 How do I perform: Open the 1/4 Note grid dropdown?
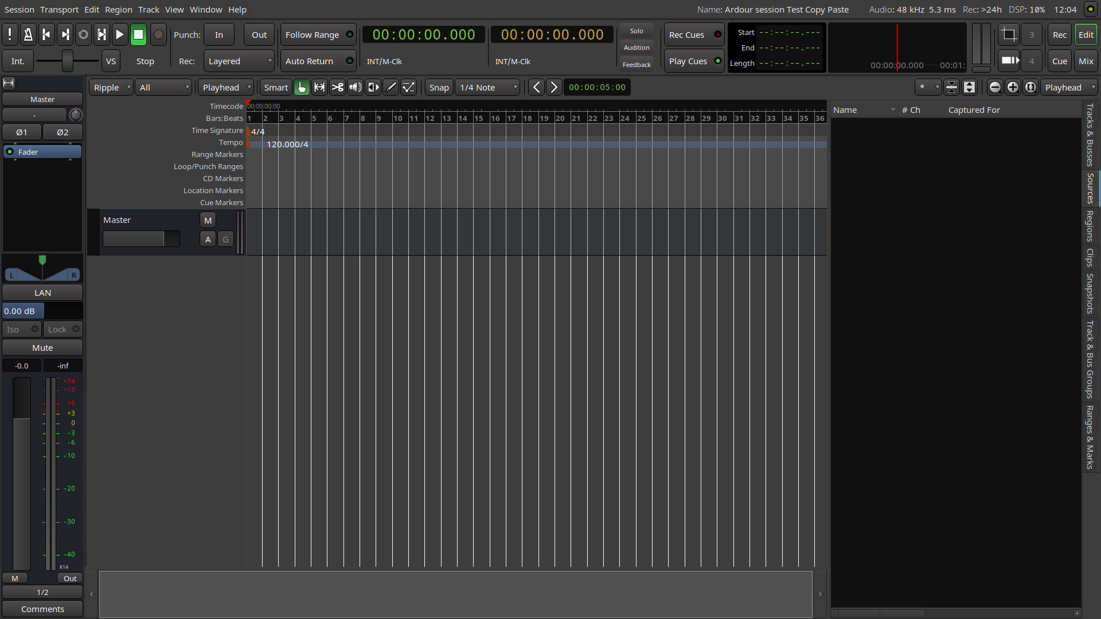[x=488, y=88]
